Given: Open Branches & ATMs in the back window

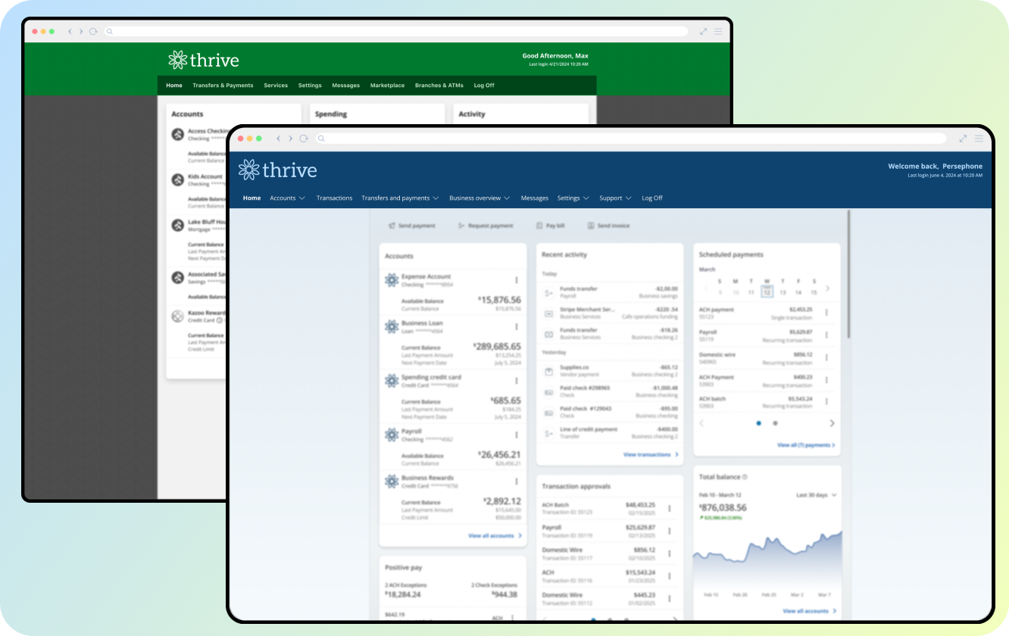Looking at the screenshot, I should click(x=439, y=86).
